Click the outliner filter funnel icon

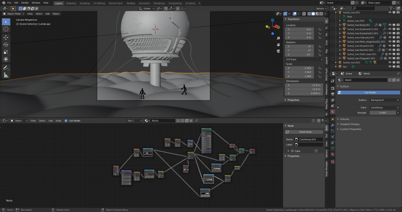coord(391,8)
